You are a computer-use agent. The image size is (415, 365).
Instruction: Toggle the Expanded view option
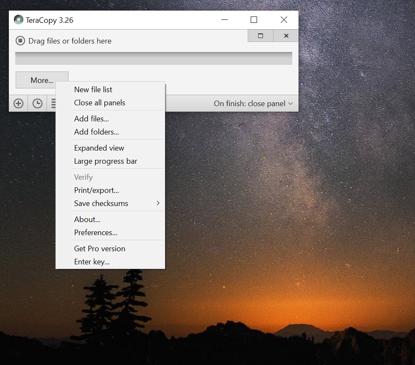point(99,148)
